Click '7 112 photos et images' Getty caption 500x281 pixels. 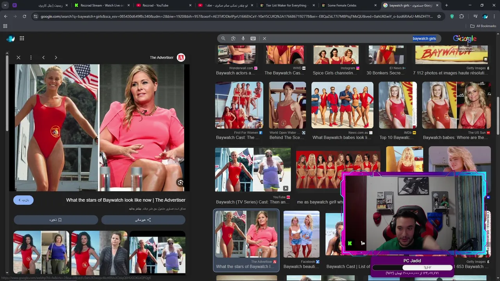[x=451, y=73]
